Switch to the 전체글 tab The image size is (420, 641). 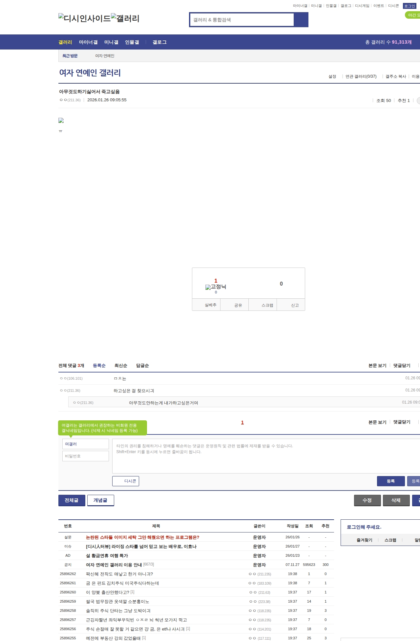pyautogui.click(x=72, y=500)
